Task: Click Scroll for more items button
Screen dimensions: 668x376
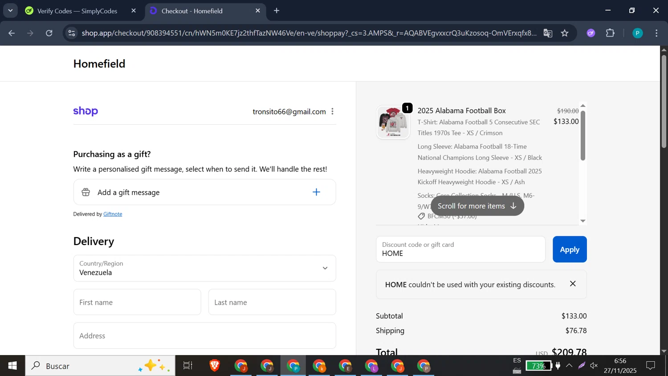Action: tap(477, 206)
